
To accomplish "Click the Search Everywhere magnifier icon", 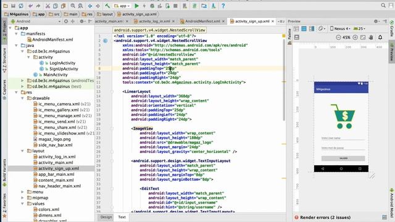I will (x=383, y=6).
